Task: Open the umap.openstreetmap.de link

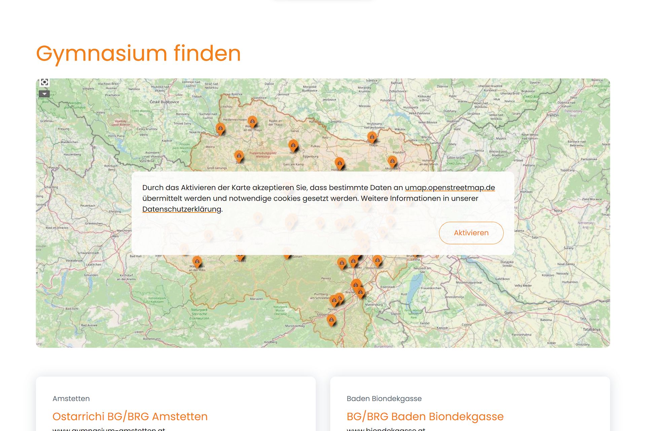Action: pos(450,188)
